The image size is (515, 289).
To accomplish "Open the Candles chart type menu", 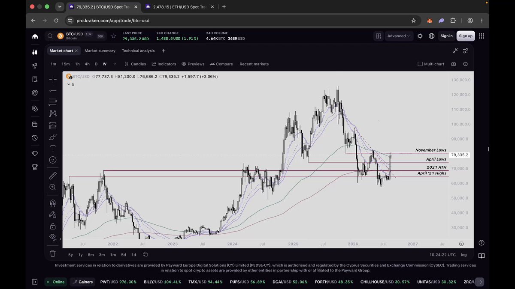I will coord(135,64).
